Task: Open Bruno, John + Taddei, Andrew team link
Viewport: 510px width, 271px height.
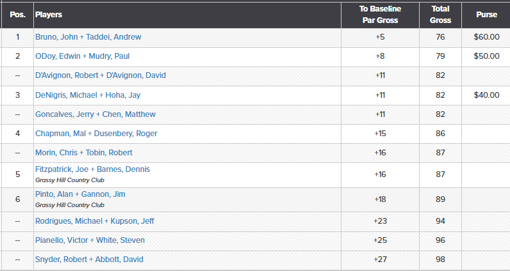Action: tap(88, 37)
